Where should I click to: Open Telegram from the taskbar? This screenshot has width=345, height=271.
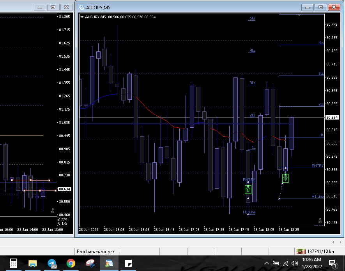tap(52, 263)
